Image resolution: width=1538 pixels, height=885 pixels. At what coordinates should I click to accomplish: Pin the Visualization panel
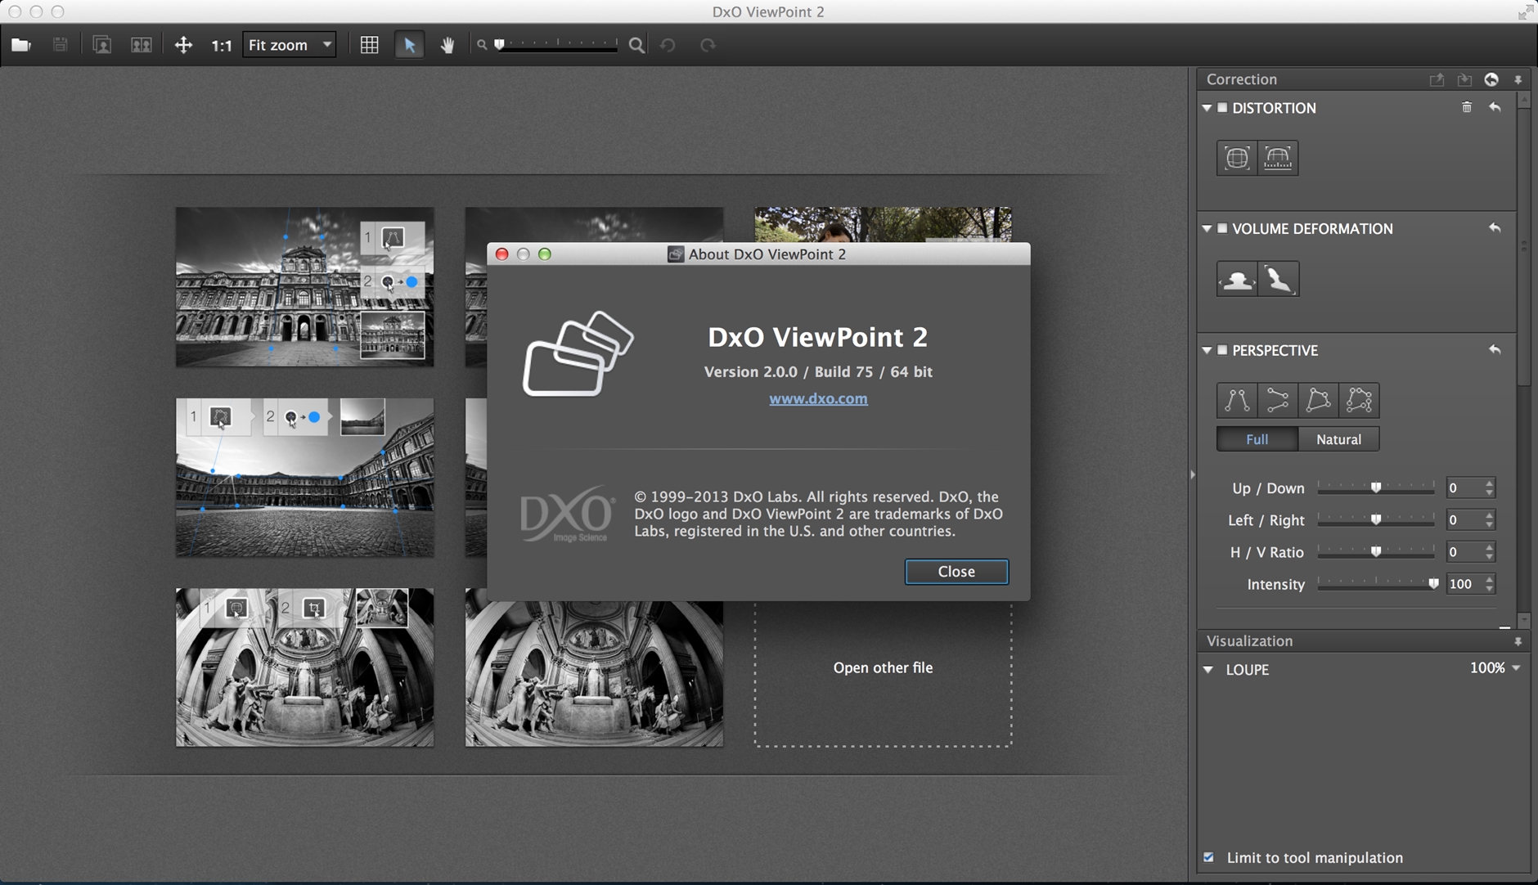click(1518, 641)
